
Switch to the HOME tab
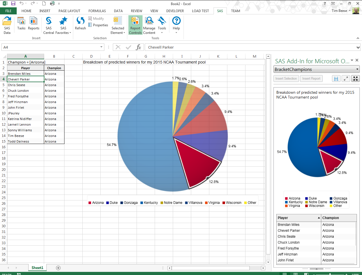[27, 11]
